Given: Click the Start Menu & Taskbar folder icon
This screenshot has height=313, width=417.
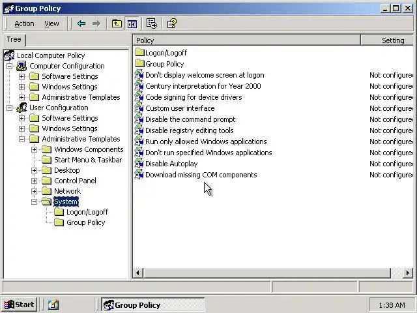Looking at the screenshot, I should point(46,160).
